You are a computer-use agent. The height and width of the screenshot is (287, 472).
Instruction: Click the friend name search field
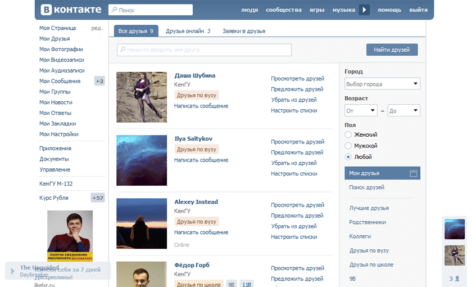coord(205,50)
